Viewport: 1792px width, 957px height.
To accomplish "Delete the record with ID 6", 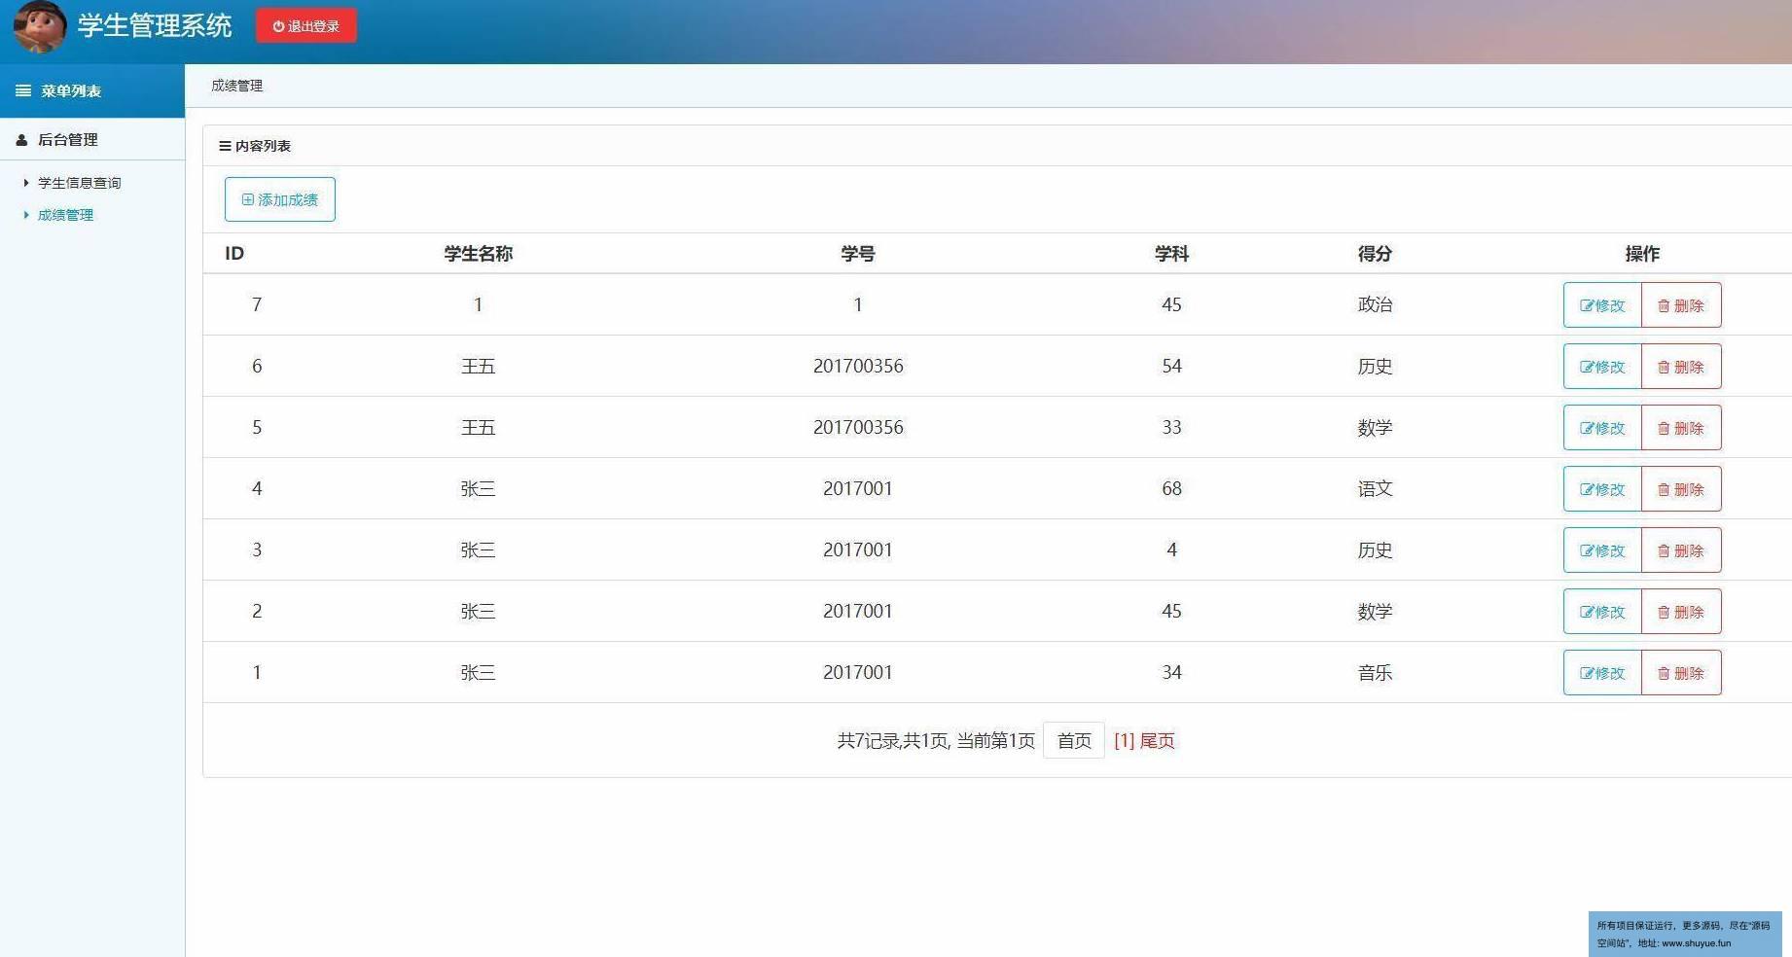I will (x=1681, y=367).
